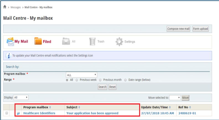Click date 27/07/2018 10:45 AM link
Image resolution: width=219 pixels, height=120 pixels.
[x=158, y=113]
